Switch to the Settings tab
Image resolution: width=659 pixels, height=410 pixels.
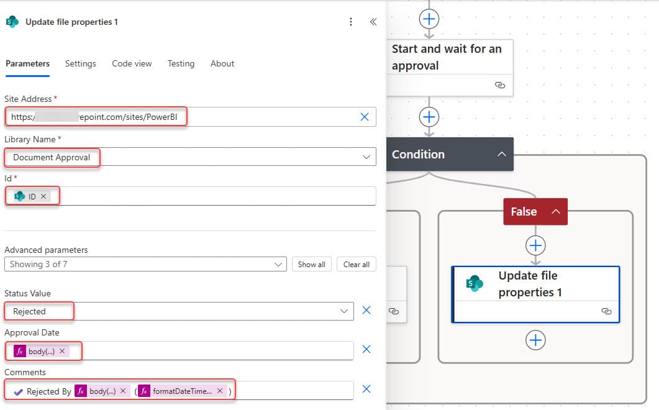pos(80,63)
